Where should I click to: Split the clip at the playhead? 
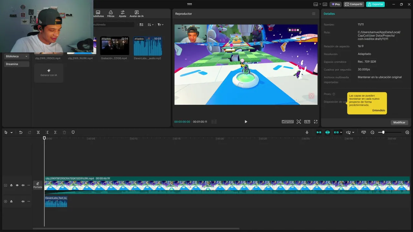[x=38, y=132]
